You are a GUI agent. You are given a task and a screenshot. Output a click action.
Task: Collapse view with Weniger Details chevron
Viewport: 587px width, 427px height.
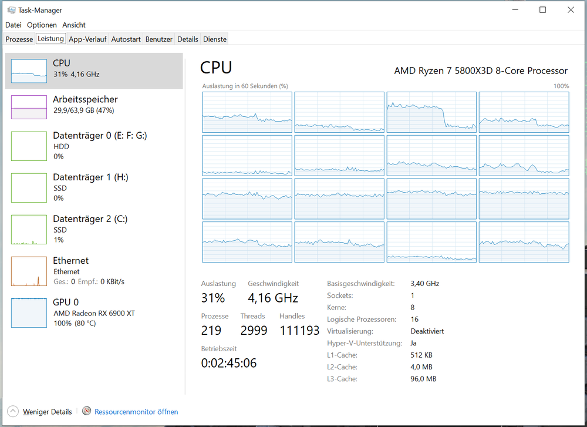pyautogui.click(x=13, y=412)
